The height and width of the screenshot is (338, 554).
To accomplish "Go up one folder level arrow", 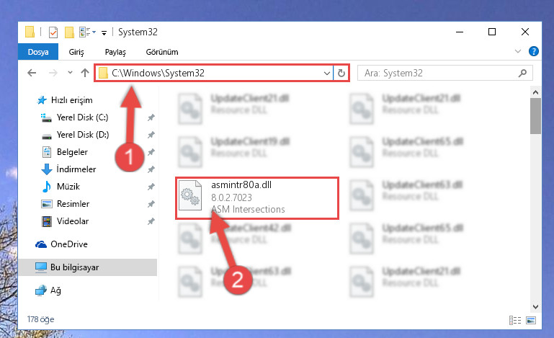I will click(85, 74).
